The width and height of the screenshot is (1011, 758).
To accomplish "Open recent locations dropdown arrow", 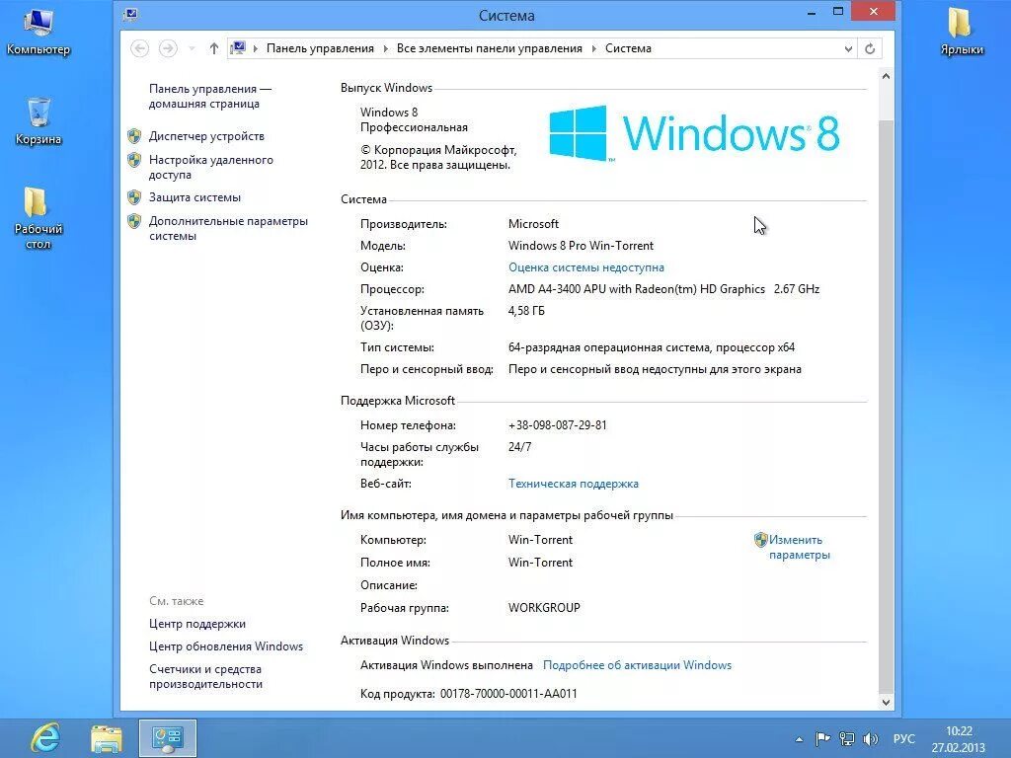I will (x=192, y=48).
